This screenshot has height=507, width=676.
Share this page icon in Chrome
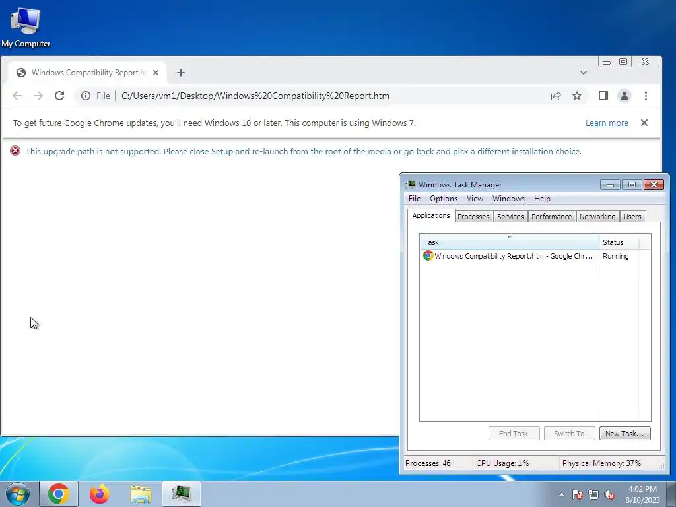pos(556,96)
